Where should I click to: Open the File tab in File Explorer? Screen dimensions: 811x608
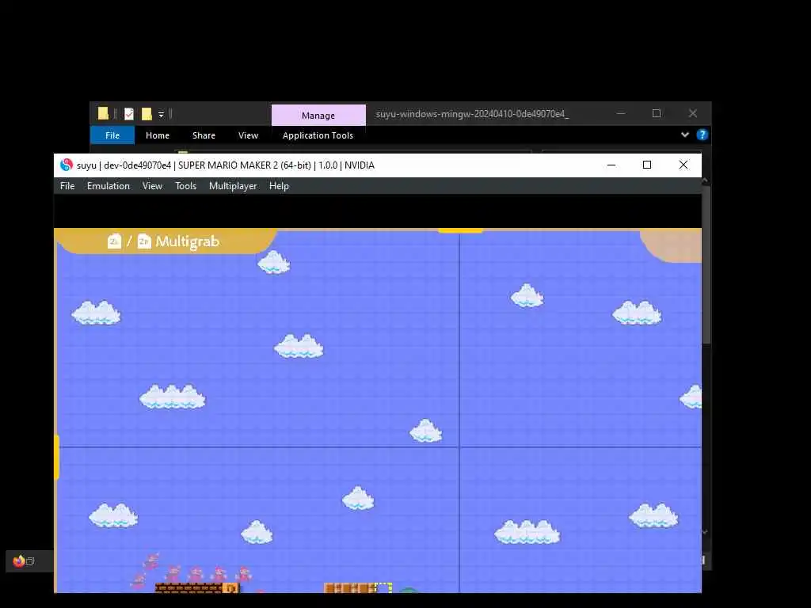(x=112, y=135)
